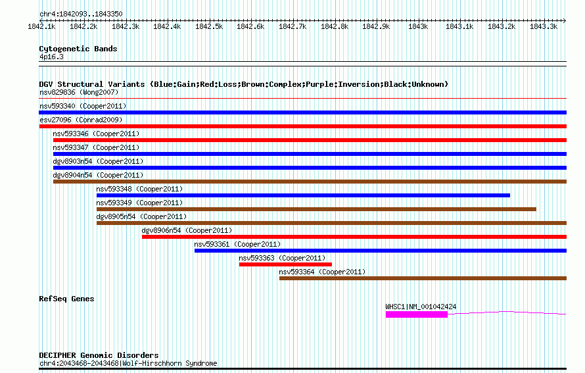The height and width of the screenshot is (373, 585).
Task: Click the 1842.9k ruler position
Action: point(376,26)
